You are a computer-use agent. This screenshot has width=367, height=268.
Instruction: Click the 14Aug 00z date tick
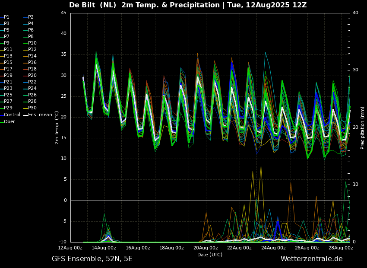pyautogui.click(x=104, y=248)
